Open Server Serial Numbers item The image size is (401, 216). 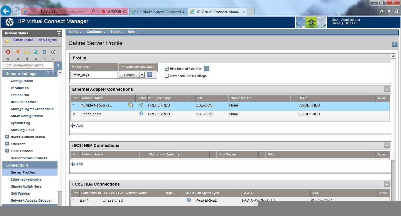29,158
